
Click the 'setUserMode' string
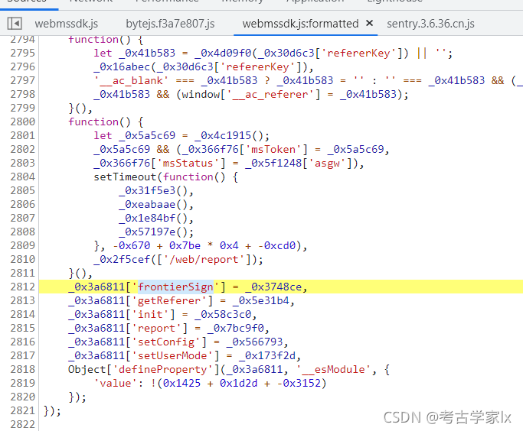pos(172,355)
